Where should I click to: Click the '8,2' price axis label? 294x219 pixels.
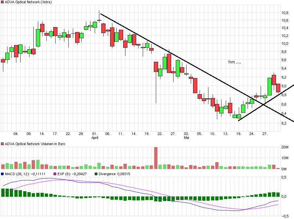point(284,123)
